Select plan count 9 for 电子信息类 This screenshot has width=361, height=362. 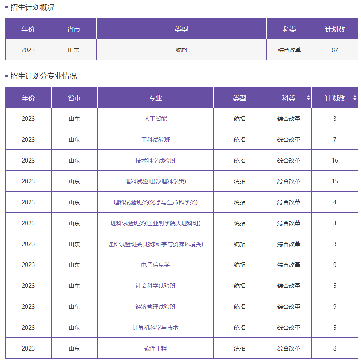(x=335, y=265)
